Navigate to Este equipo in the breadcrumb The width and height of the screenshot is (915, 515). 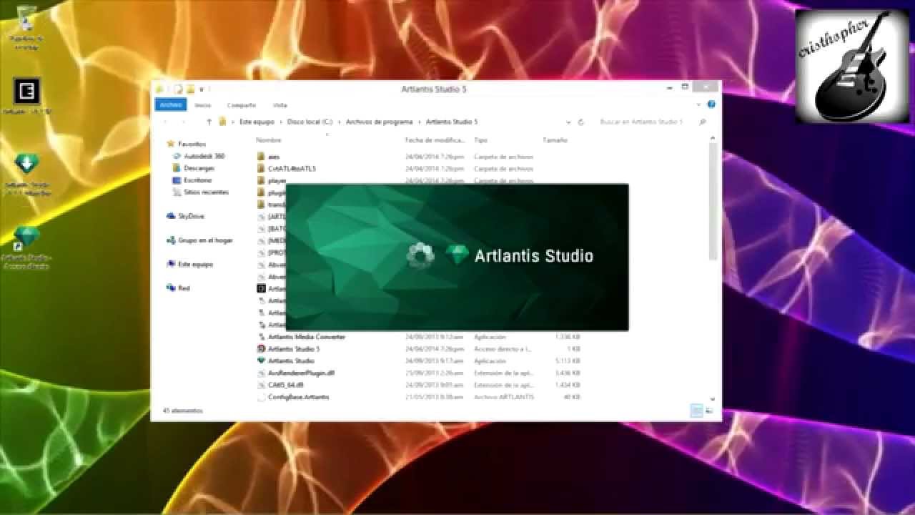[257, 122]
